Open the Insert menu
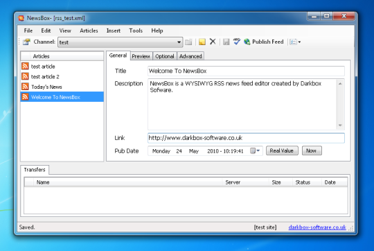The image size is (374, 251). click(114, 31)
